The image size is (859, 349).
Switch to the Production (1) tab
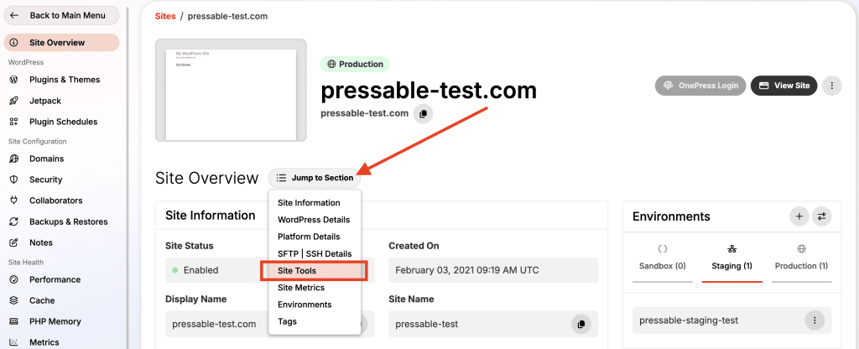(801, 258)
